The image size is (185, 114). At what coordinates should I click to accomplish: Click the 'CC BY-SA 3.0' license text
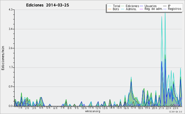pyautogui.click(x=175, y=112)
